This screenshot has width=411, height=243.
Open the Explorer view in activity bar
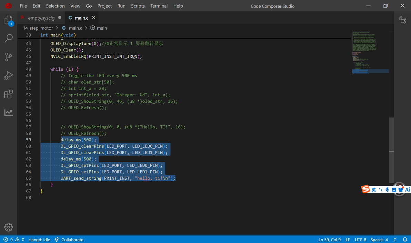[9, 20]
